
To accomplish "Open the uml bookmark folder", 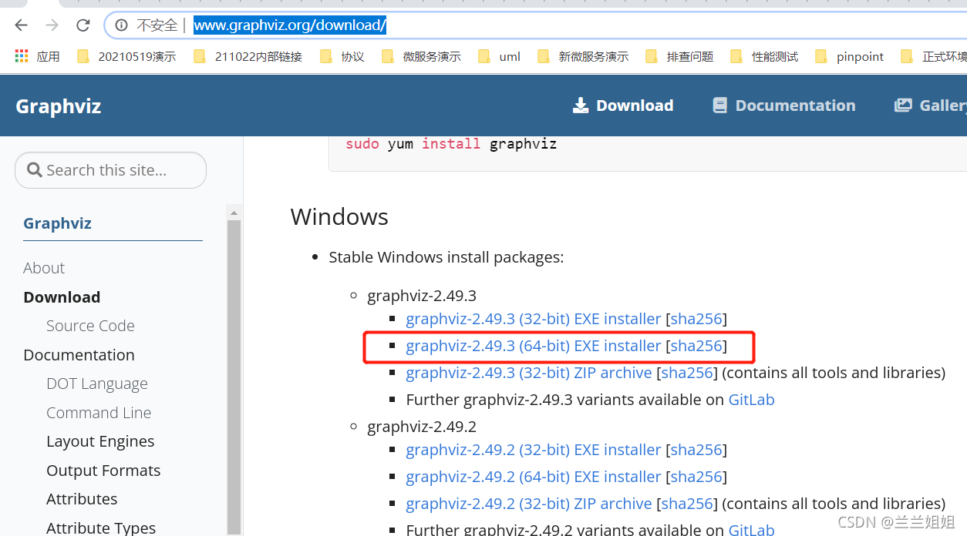I will [x=499, y=56].
